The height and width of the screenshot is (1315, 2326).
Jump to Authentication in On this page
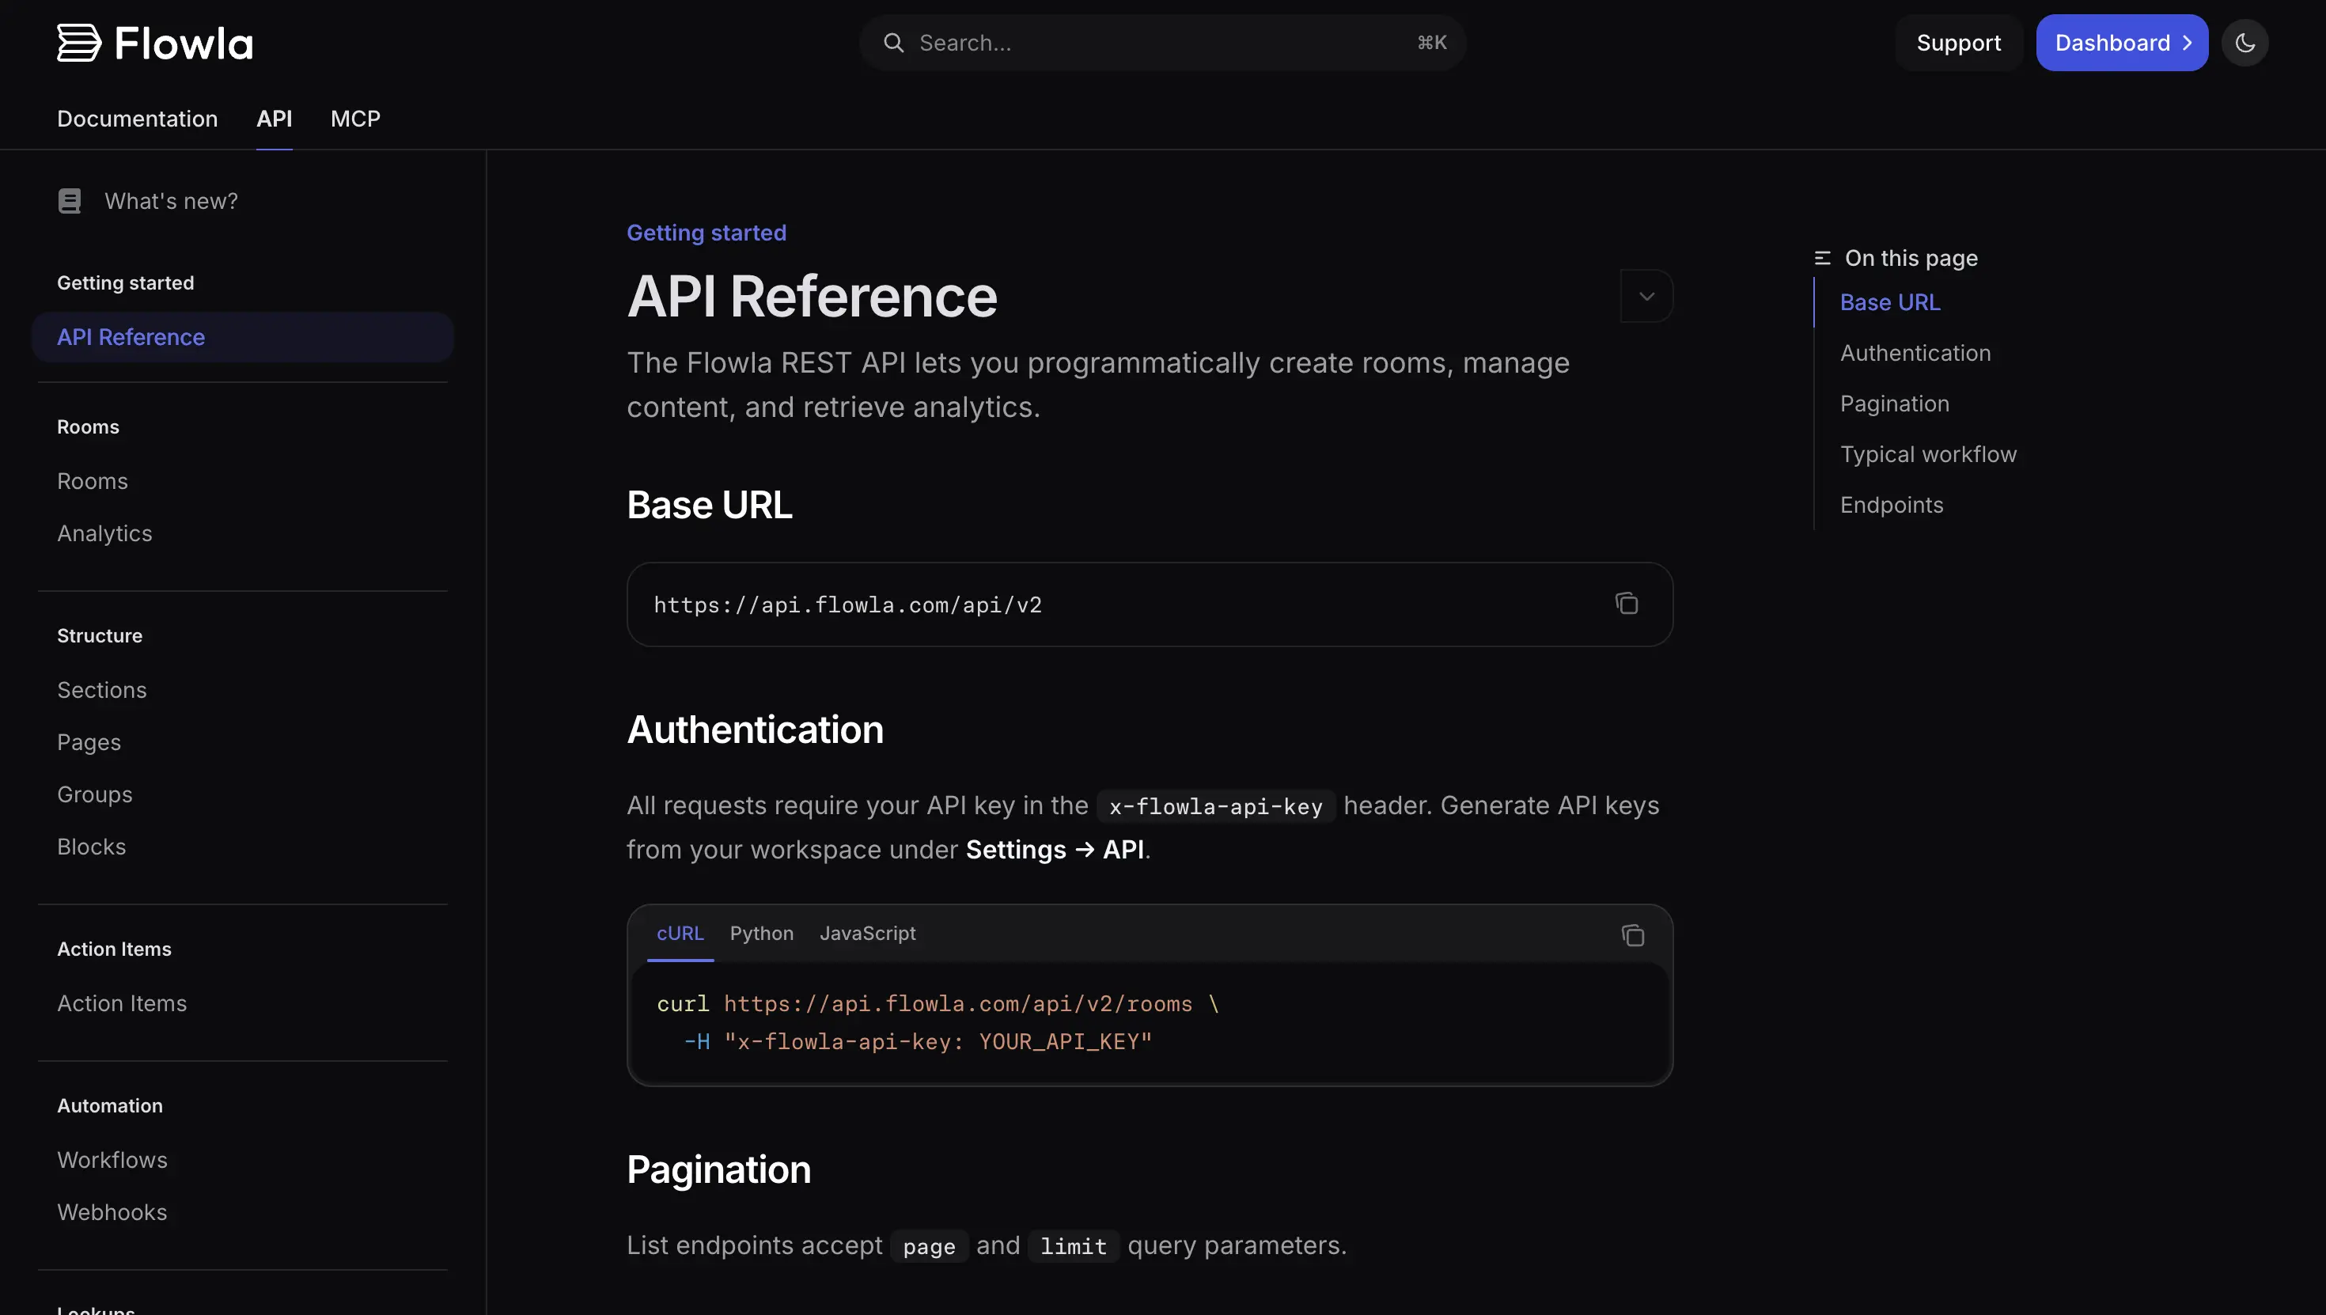(x=1915, y=353)
